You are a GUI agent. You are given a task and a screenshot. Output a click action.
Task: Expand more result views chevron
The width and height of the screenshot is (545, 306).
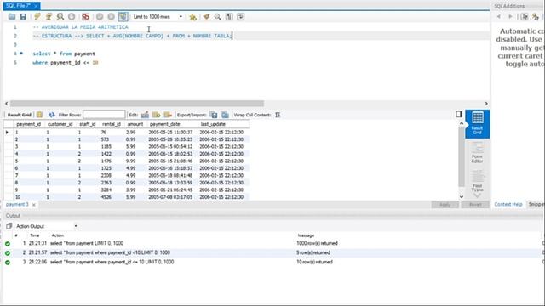point(477,195)
